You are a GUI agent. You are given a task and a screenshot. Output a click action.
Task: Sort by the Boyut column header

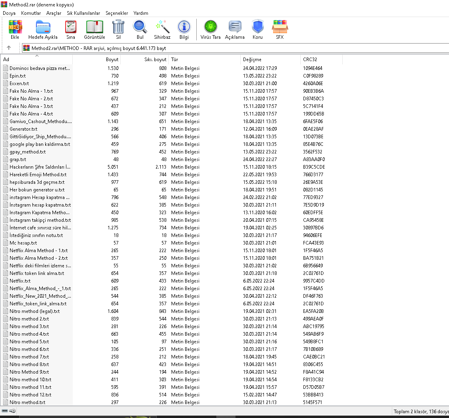pos(97,59)
